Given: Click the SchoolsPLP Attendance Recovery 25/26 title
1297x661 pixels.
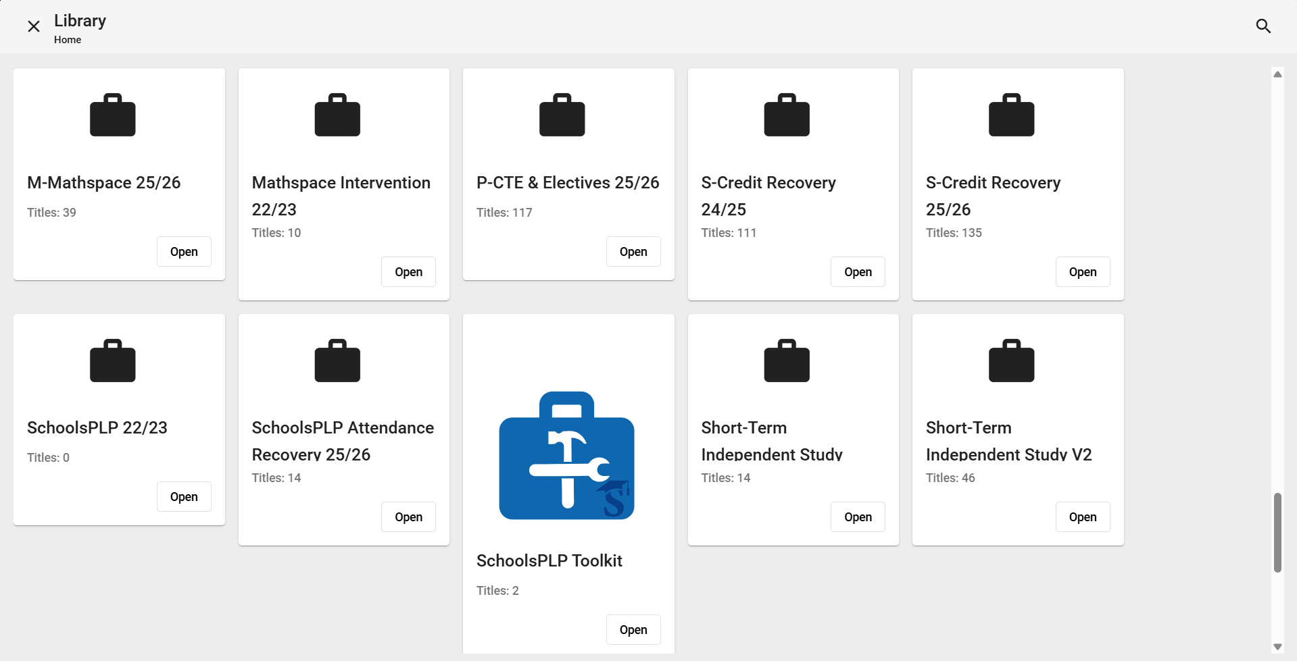Looking at the screenshot, I should tap(343, 441).
